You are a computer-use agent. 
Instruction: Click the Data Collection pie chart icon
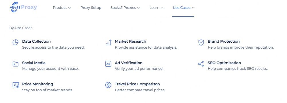tap(15, 42)
